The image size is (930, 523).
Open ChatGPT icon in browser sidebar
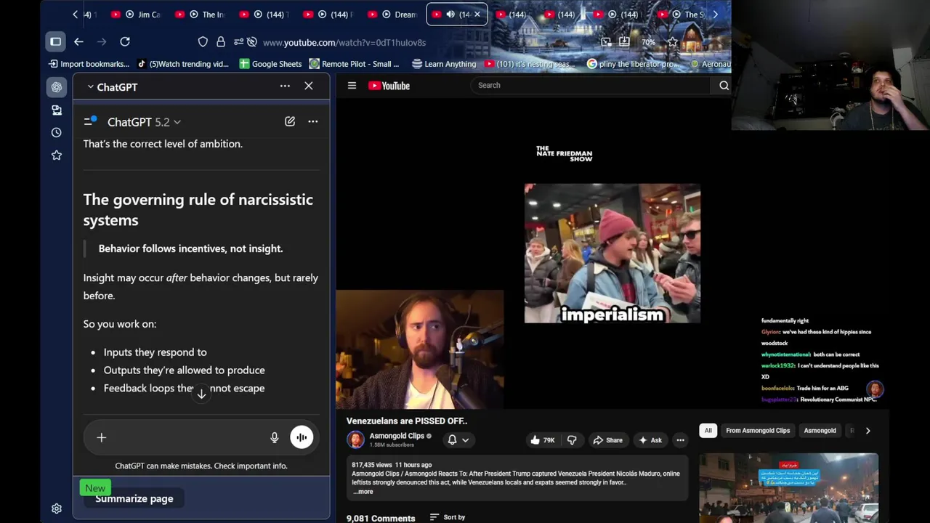[57, 87]
